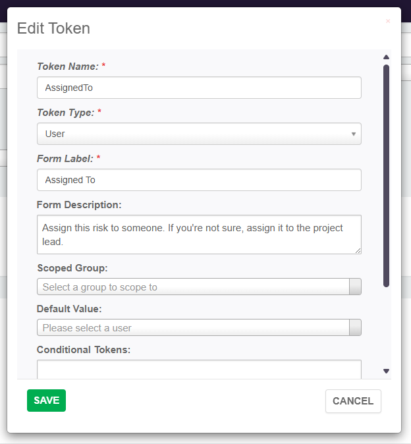This screenshot has width=411, height=444.
Task: Click the 'Token Name:' label
Action: tap(68, 67)
